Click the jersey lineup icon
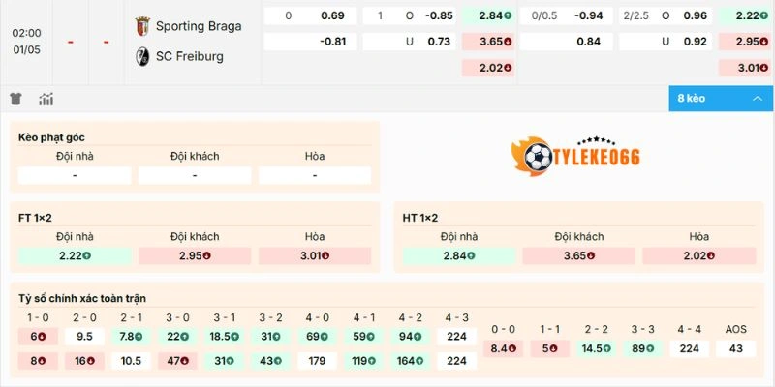The height and width of the screenshot is (387, 775). 15,99
